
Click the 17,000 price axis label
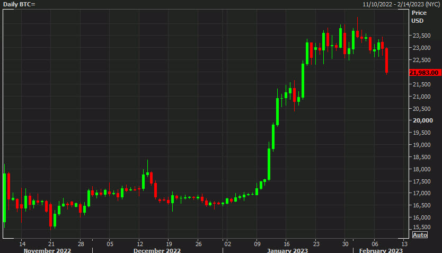(422, 193)
